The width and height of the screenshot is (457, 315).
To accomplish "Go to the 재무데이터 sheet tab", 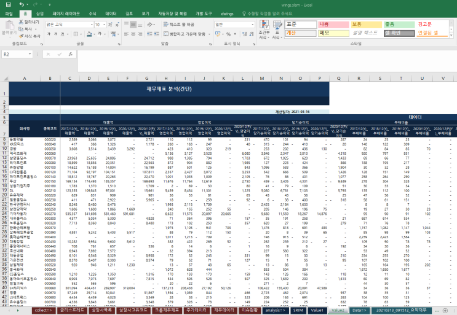I will (224, 310).
